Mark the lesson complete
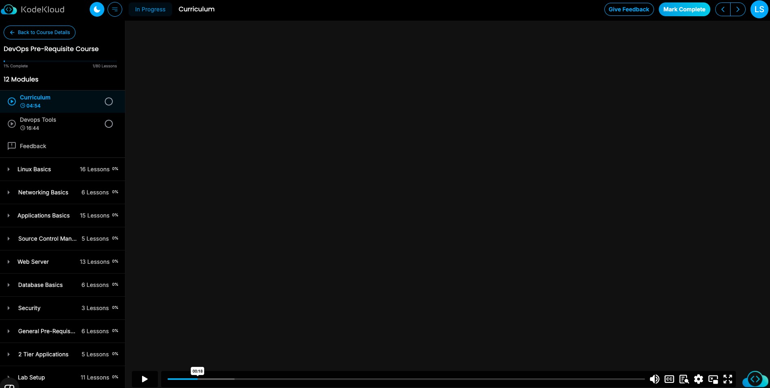The width and height of the screenshot is (770, 388). tap(684, 9)
